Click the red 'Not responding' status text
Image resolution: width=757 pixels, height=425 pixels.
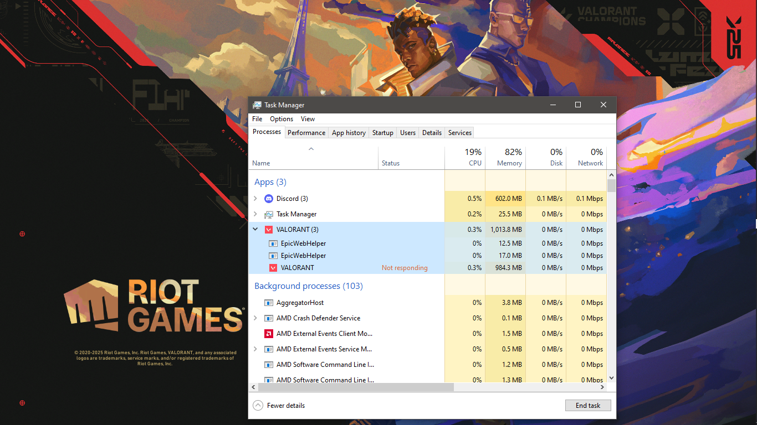[x=405, y=268]
